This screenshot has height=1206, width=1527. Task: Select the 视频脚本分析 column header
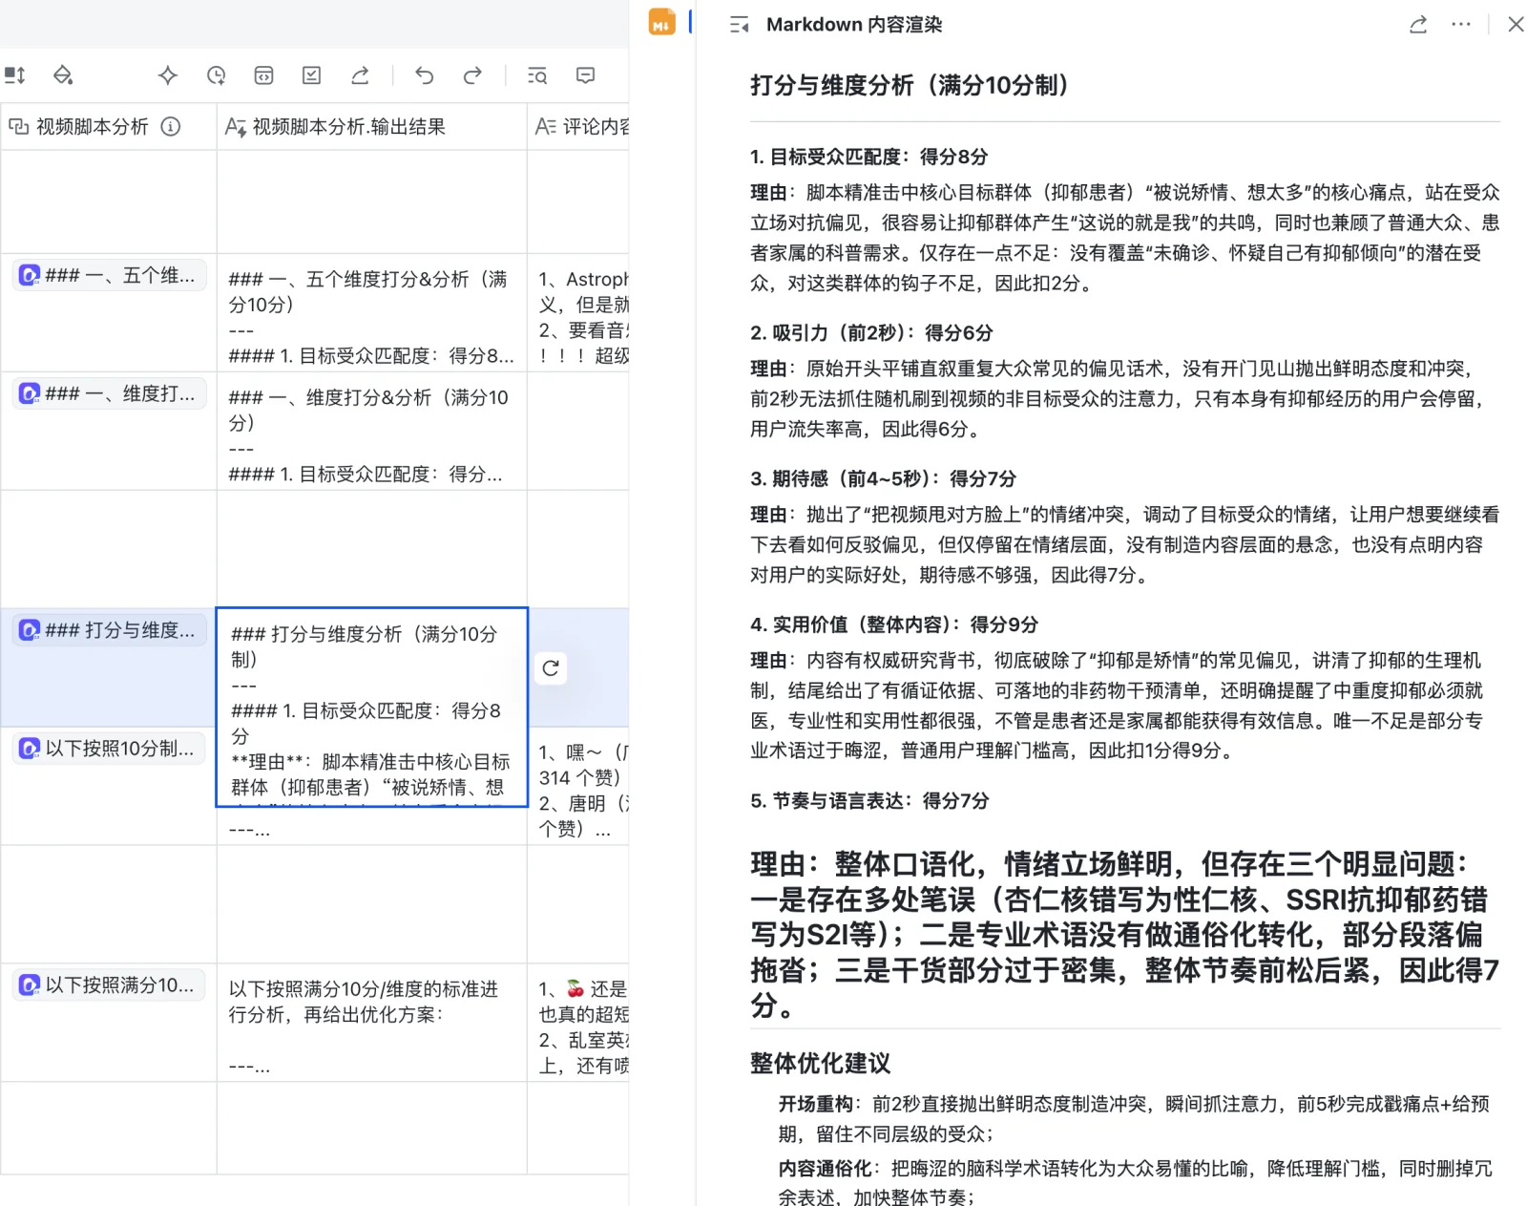(x=109, y=126)
